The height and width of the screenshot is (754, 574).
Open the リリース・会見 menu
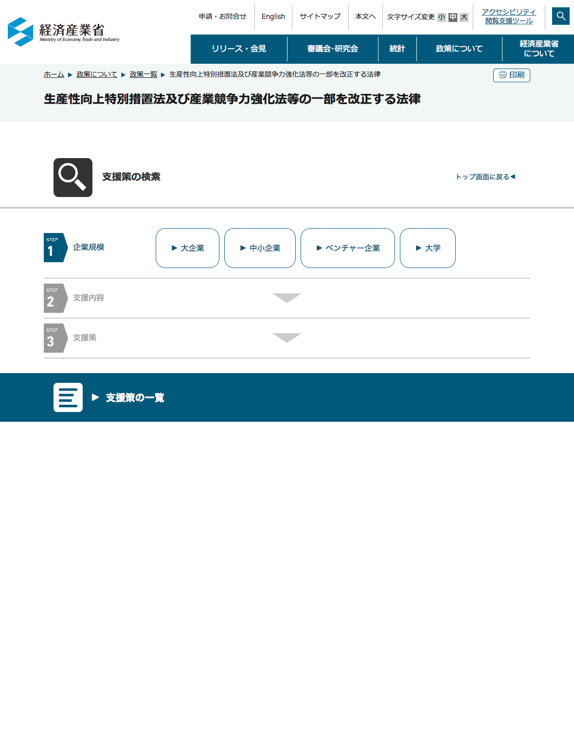pyautogui.click(x=239, y=49)
